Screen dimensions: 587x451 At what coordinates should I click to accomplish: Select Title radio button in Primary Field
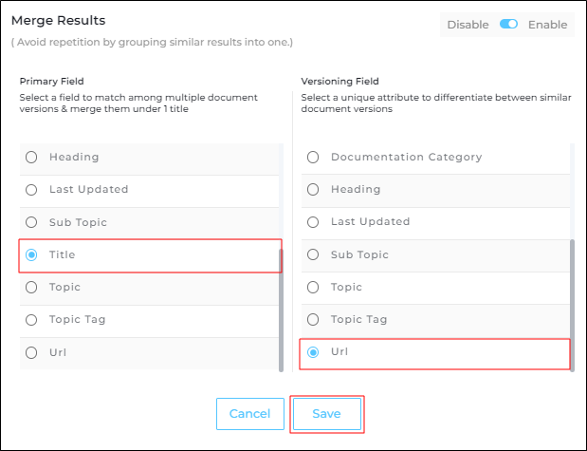point(32,255)
